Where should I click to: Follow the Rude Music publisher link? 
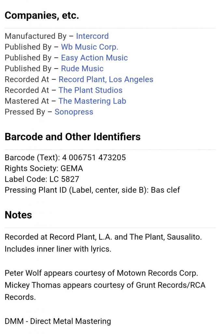[x=82, y=68]
